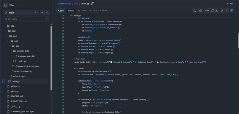Open the main branch selector dropdown
239x114 pixels.
tap(21, 13)
